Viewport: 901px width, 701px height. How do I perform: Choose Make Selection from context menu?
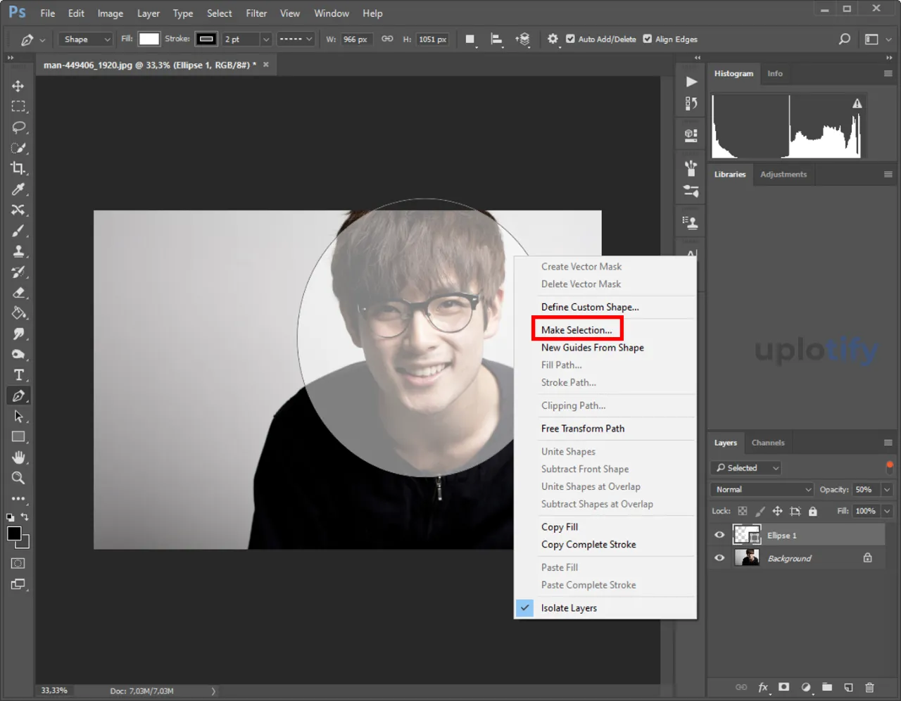576,330
